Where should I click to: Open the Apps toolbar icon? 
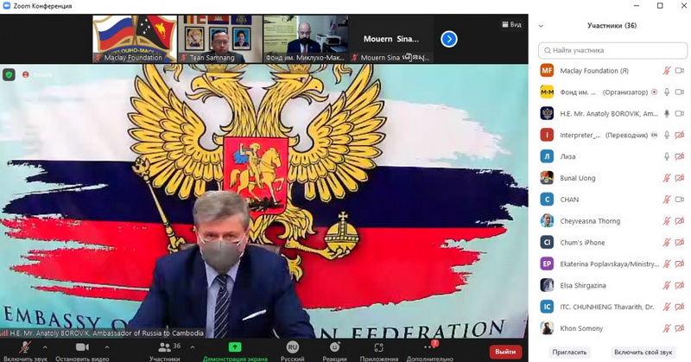[378, 347]
